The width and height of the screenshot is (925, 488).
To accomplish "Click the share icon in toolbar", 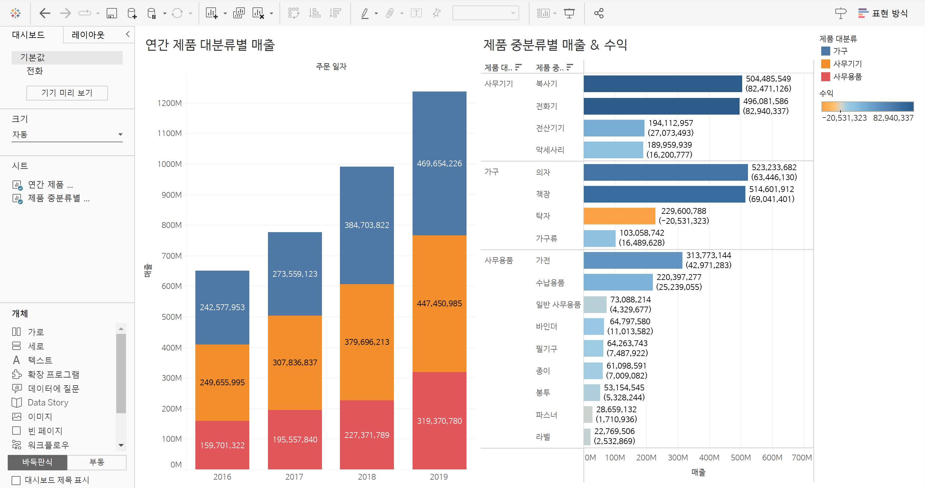I will point(599,13).
